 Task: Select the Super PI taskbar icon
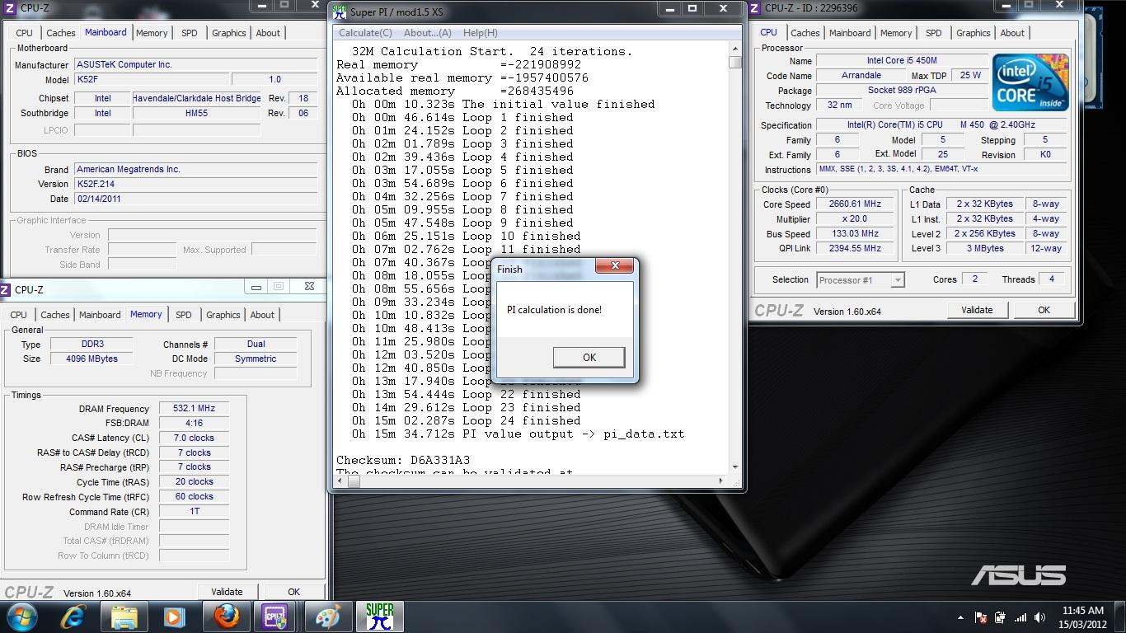click(379, 617)
